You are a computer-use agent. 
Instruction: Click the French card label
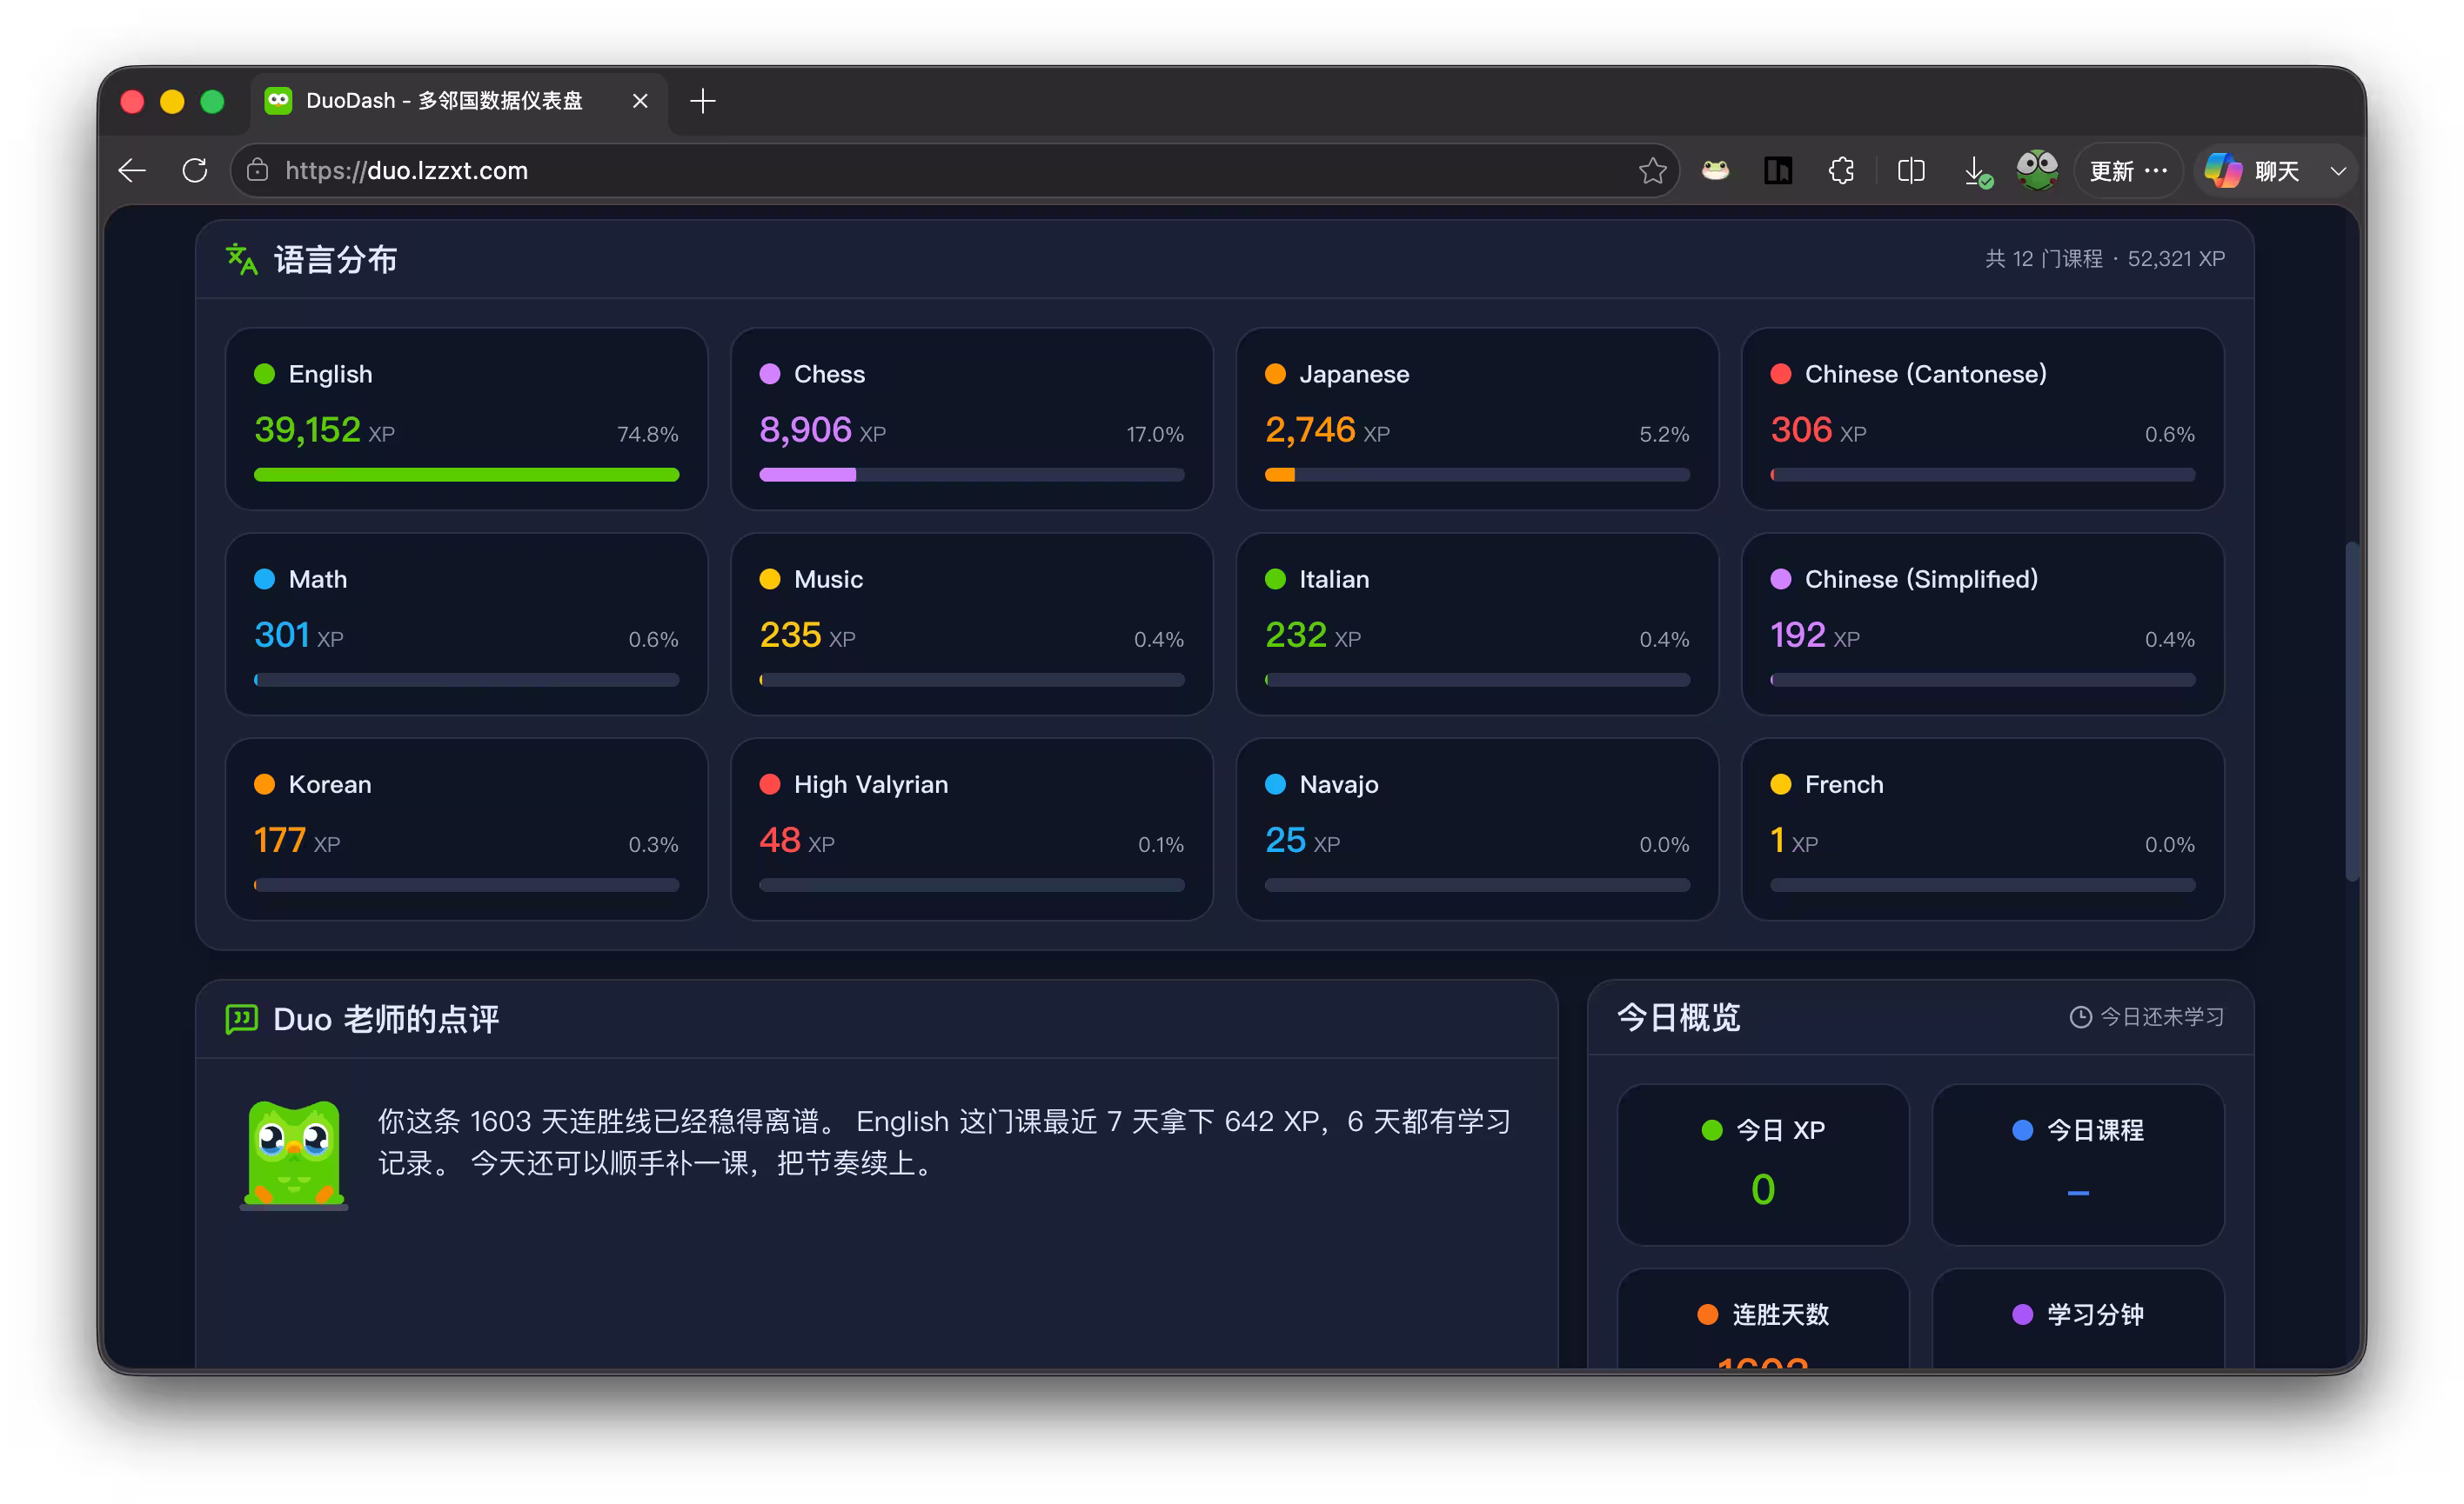[1843, 784]
